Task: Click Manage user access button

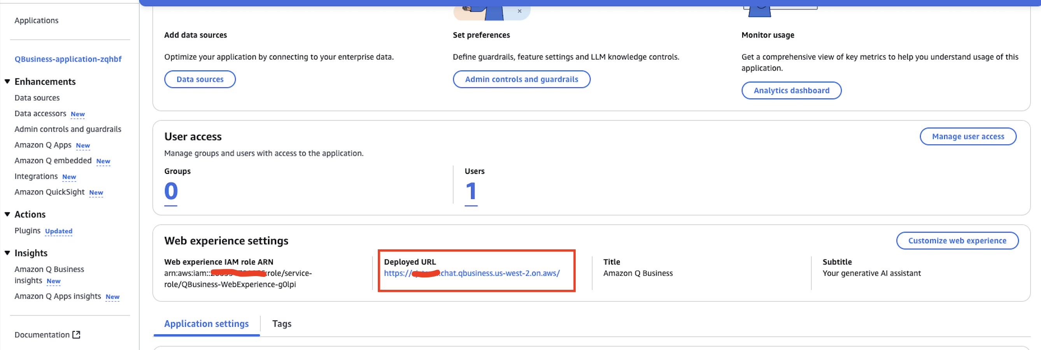Action: click(x=967, y=136)
